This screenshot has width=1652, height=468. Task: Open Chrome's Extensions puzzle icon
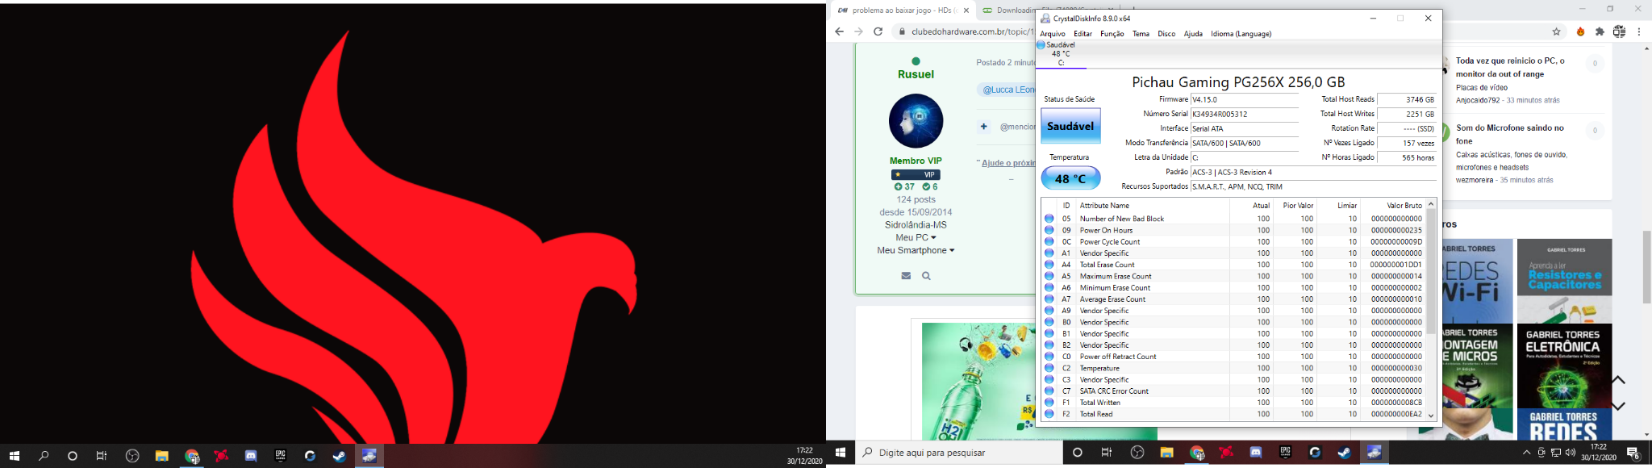(x=1600, y=31)
